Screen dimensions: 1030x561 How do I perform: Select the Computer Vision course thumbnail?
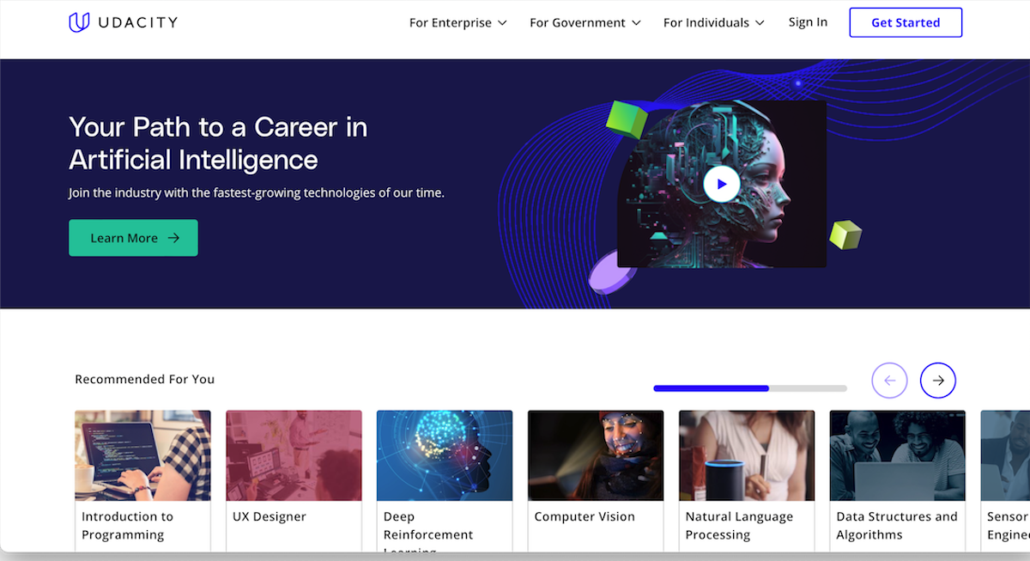[x=596, y=455]
